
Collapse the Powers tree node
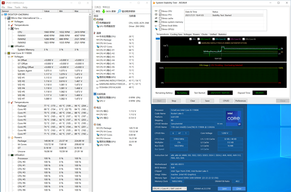click(x=9, y=138)
